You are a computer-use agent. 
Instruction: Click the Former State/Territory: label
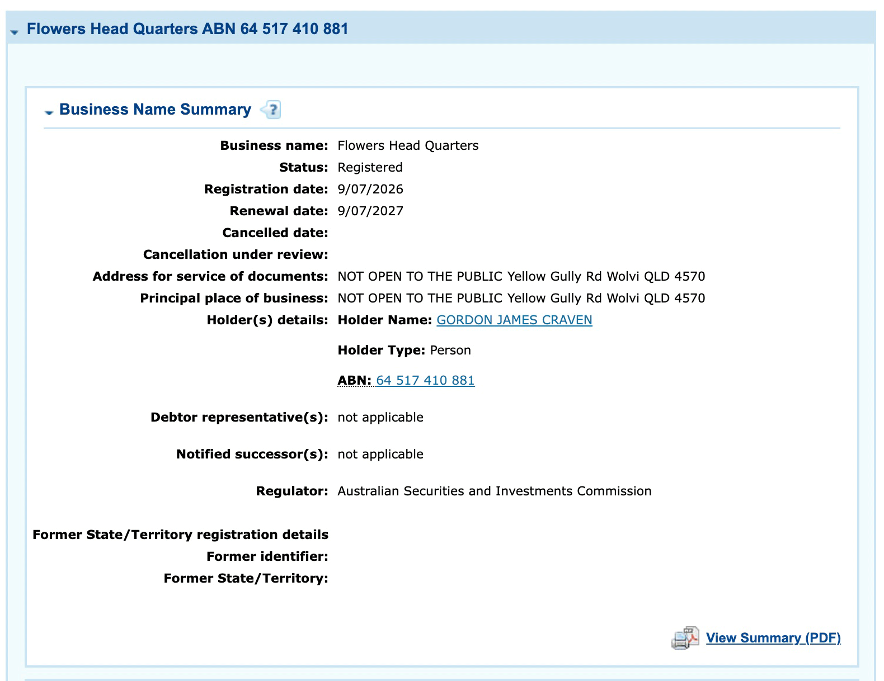click(x=246, y=578)
